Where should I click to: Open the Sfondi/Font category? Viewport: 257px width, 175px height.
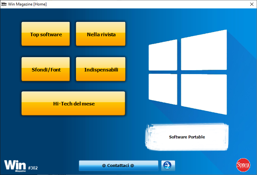46,69
